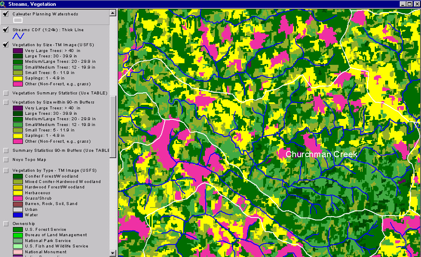Image resolution: width=421 pixels, height=257 pixels.
Task: Click the 'Urban' legend label
Action: pos(31,210)
